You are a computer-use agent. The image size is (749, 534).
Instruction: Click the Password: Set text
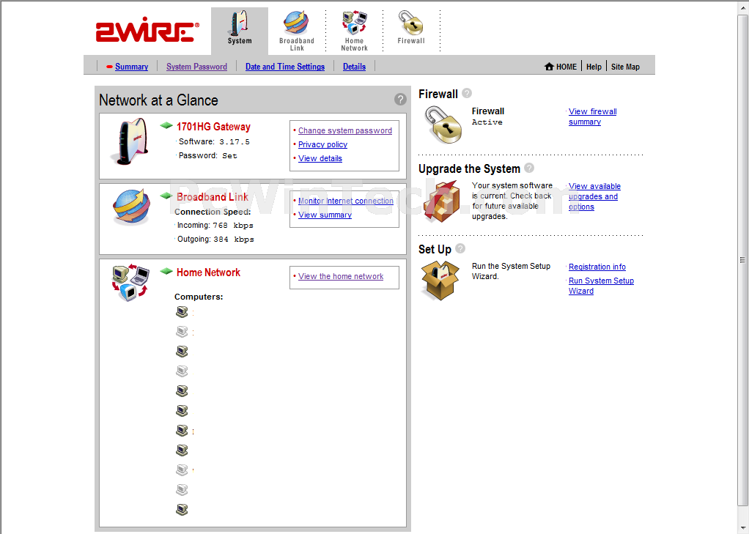[x=208, y=155]
